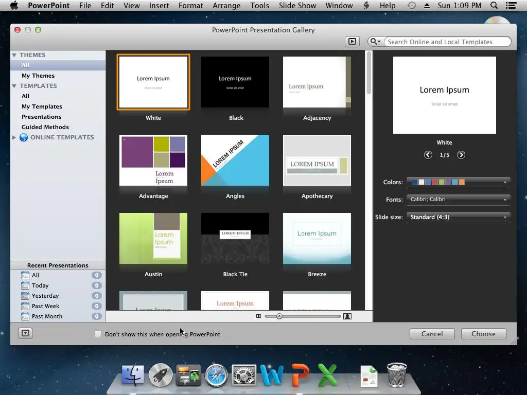527x395 pixels.
Task: Click the small thumbnail size icon
Action: click(258, 316)
